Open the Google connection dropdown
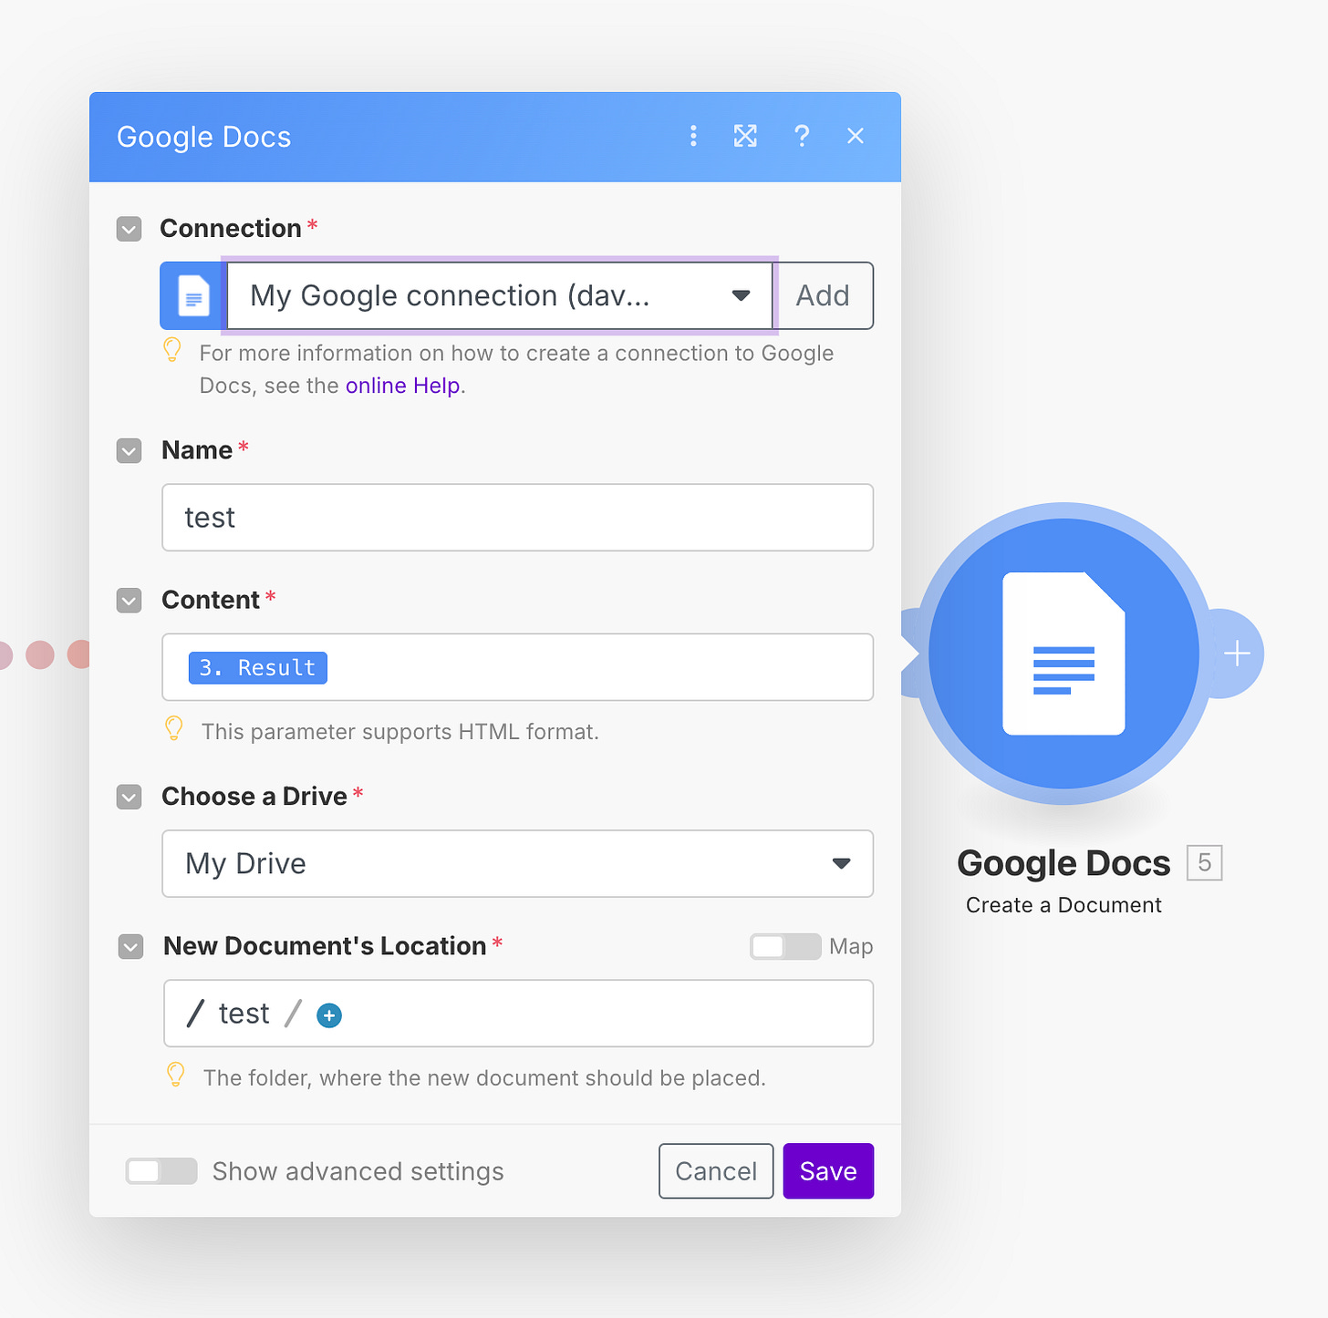 click(740, 295)
